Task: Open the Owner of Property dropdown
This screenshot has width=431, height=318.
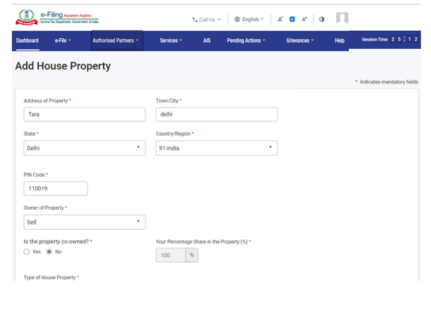Action: [84, 222]
